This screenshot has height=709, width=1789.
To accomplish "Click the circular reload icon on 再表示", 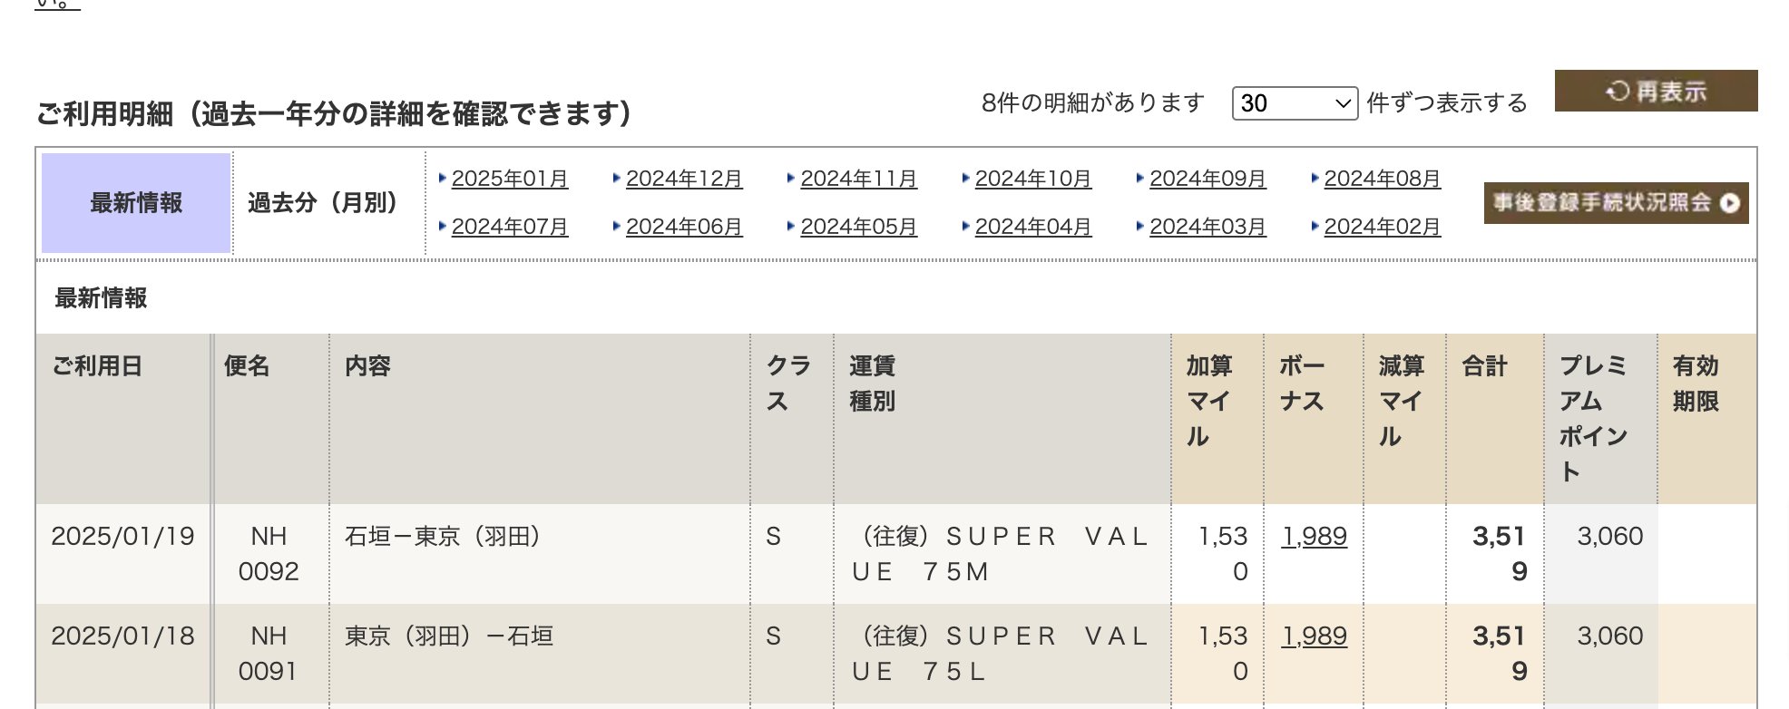I will tap(1618, 91).
